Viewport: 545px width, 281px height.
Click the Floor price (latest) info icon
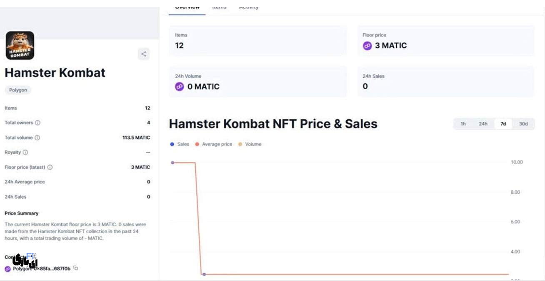click(50, 168)
